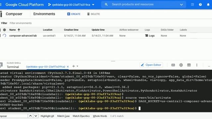Viewport: 212px width, 119px height.
Task: Click Open Editor button
Action: [151, 65]
